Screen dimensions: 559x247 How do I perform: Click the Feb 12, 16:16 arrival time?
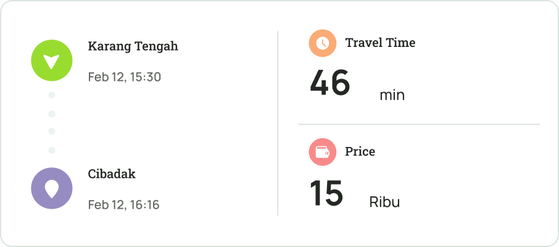(x=123, y=204)
